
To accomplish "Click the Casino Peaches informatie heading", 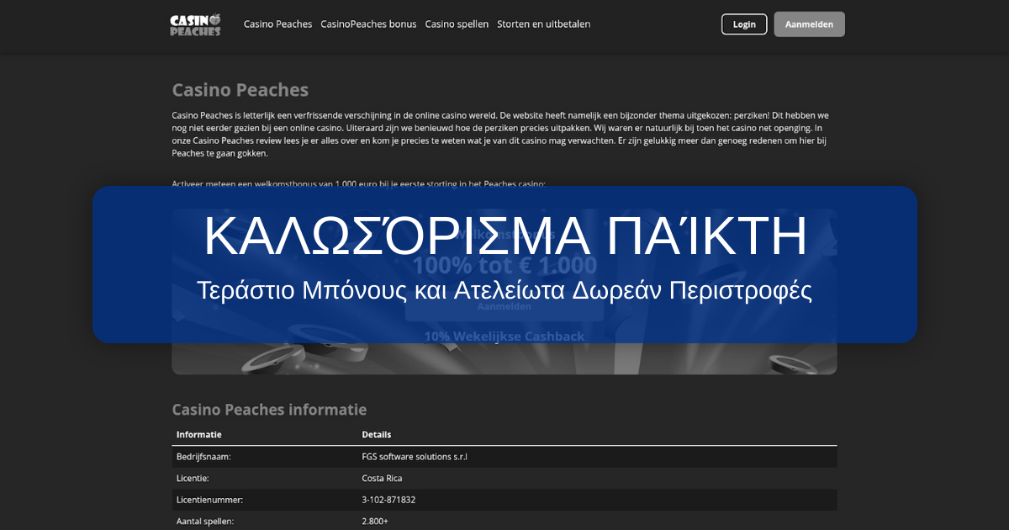I will (269, 410).
